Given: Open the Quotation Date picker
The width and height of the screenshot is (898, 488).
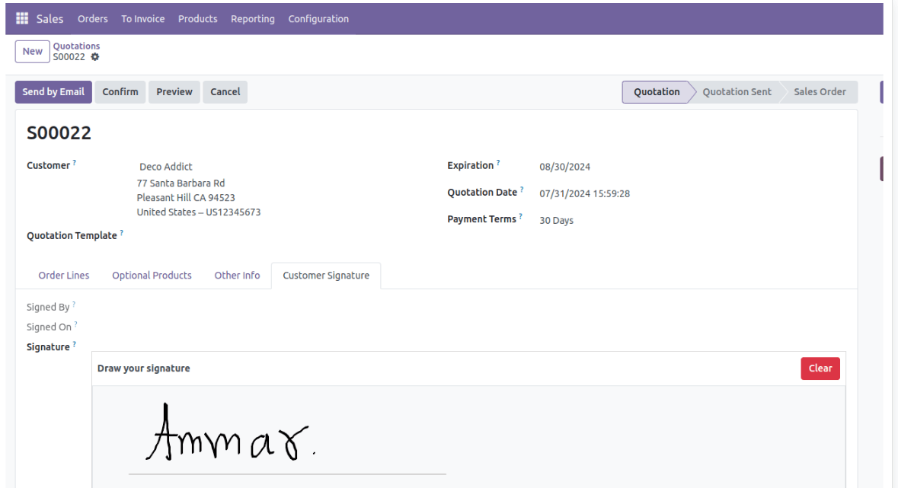Looking at the screenshot, I should pyautogui.click(x=585, y=193).
